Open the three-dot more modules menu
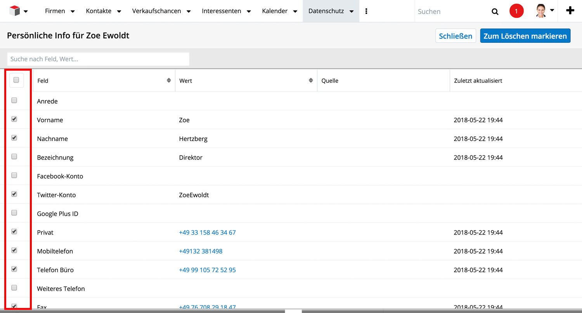The width and height of the screenshot is (582, 313). 366,11
